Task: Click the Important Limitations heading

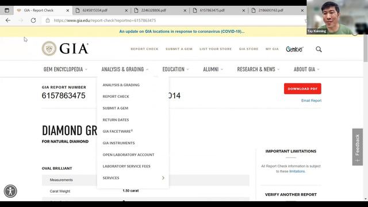Action: tap(291, 151)
